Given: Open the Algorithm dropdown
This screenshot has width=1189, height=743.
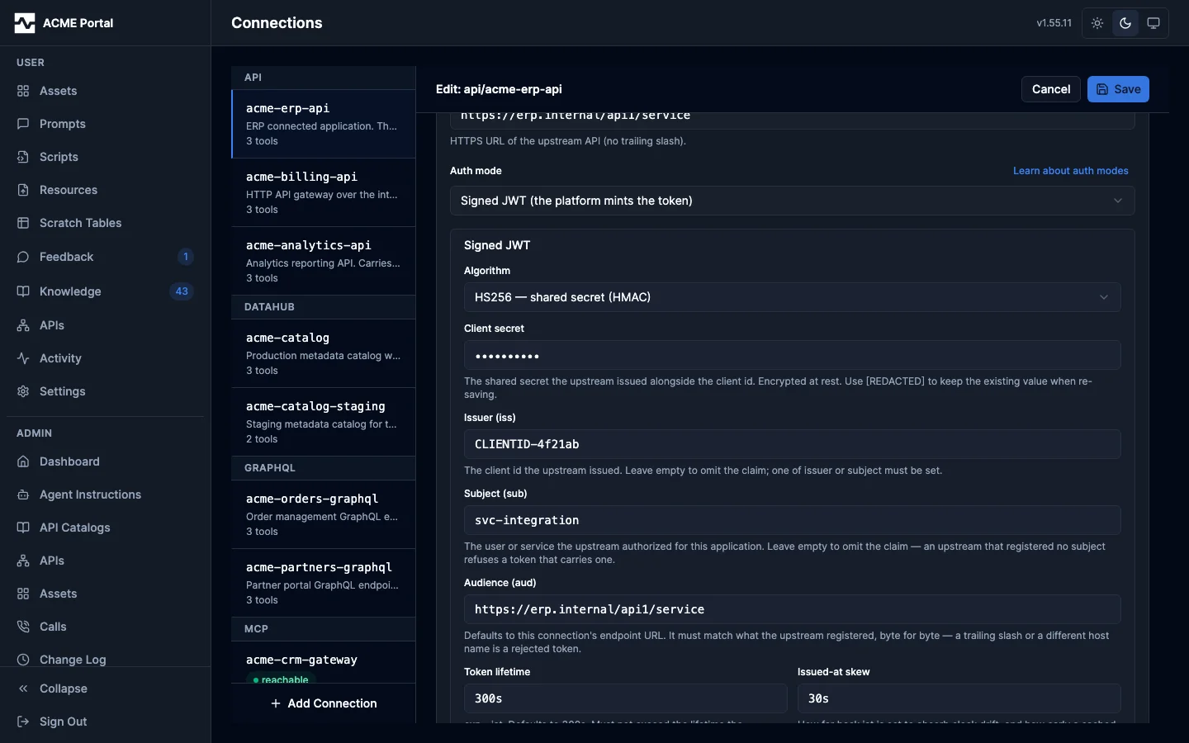Looking at the screenshot, I should click(793, 297).
